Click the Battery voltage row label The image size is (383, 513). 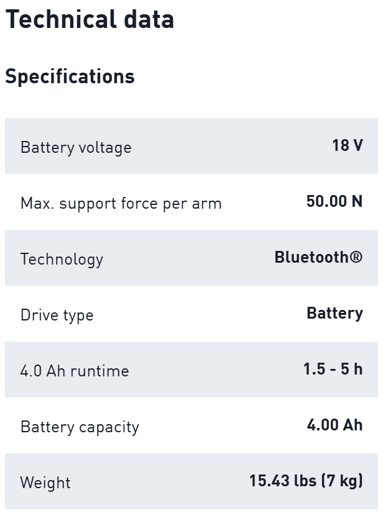76,147
